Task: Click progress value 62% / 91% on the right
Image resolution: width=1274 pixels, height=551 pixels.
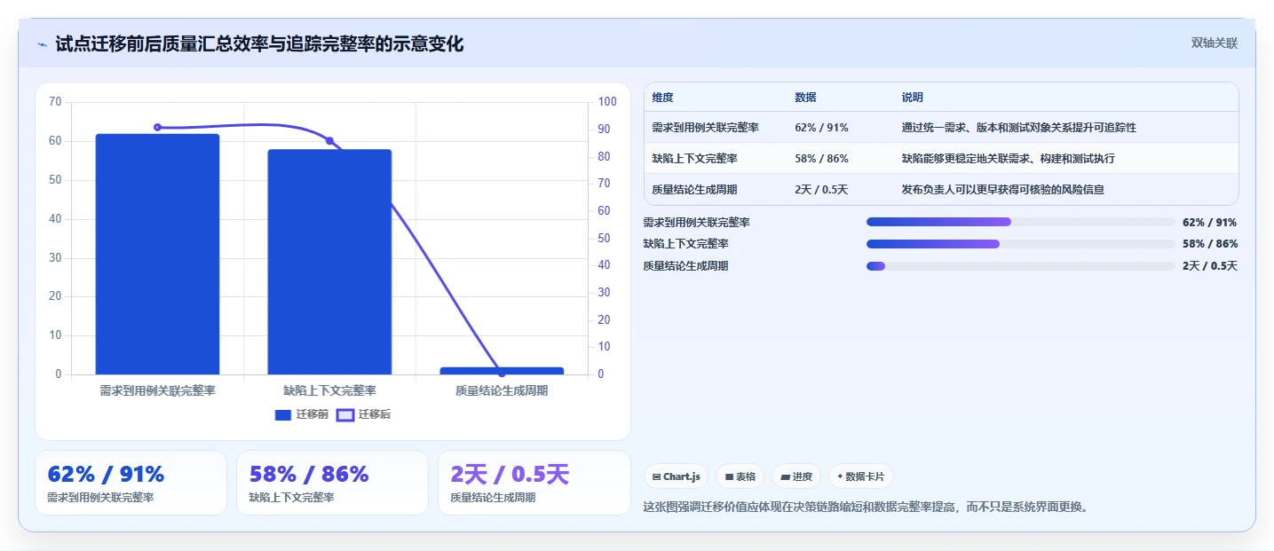Action: pyautogui.click(x=1209, y=223)
